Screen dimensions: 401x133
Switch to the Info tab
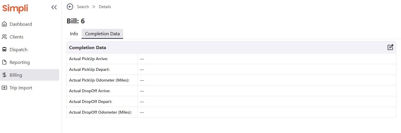(74, 34)
